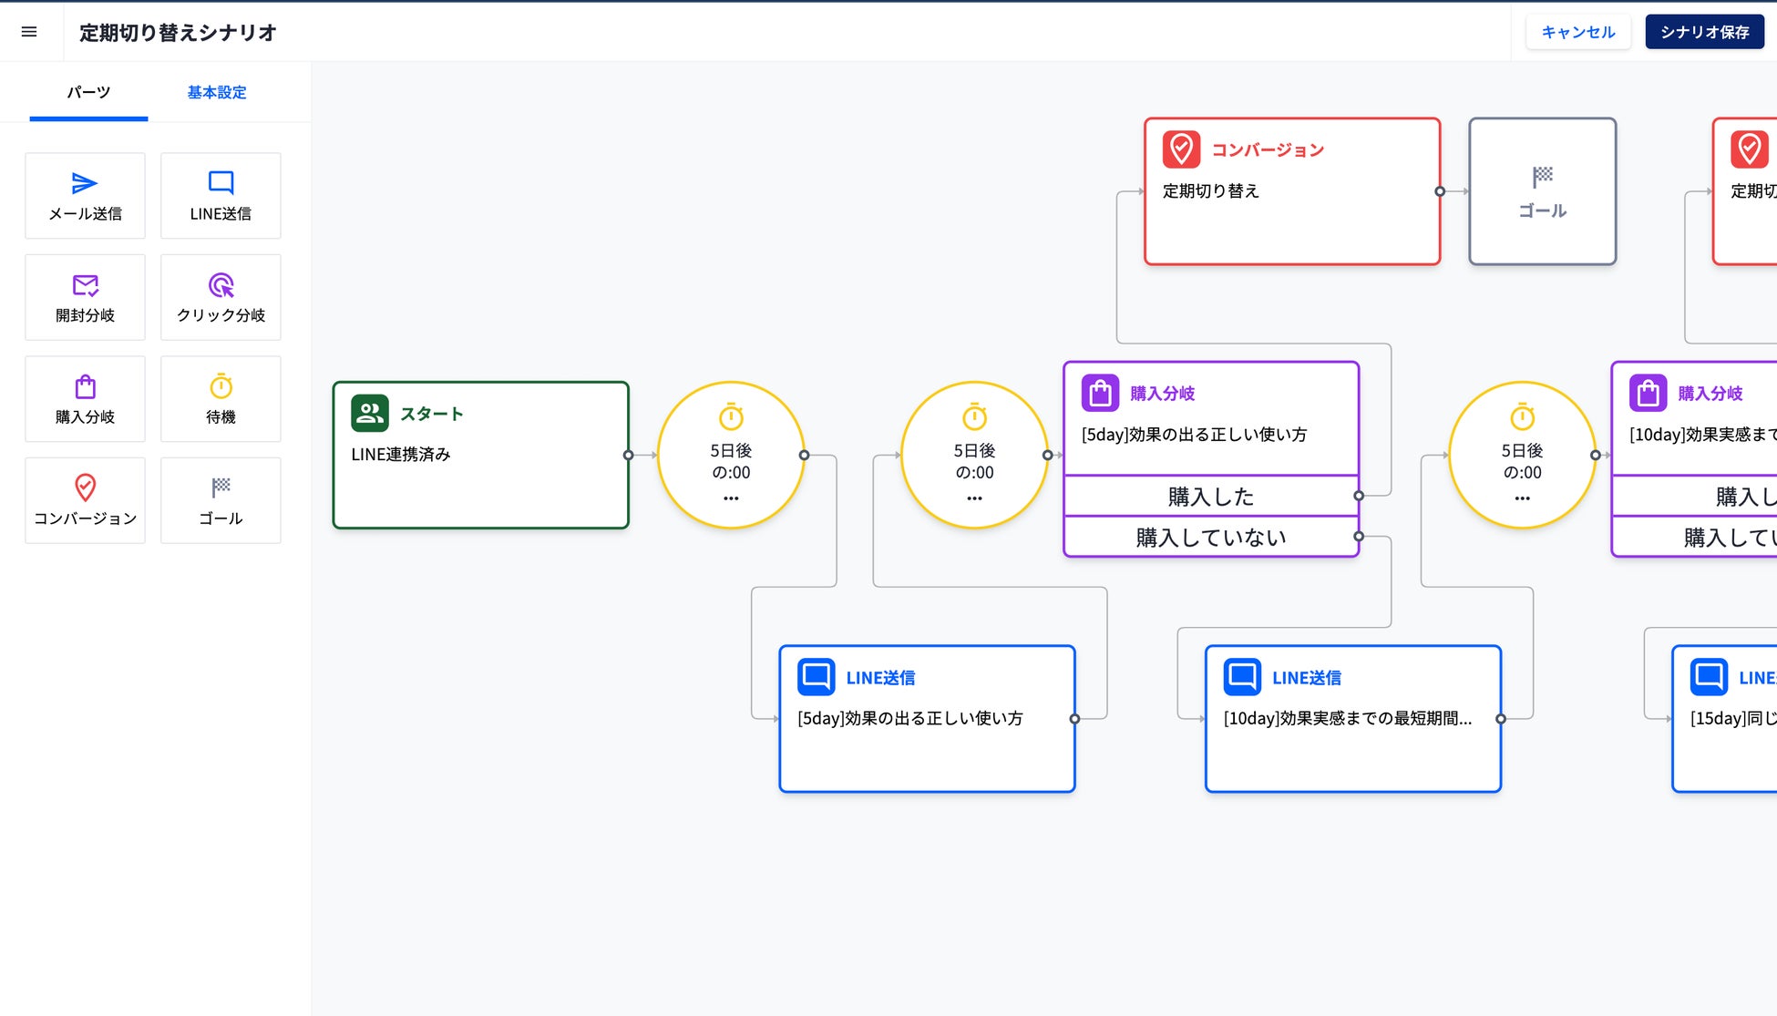Open the ゴール node on canvas
The width and height of the screenshot is (1777, 1016).
(x=1542, y=191)
